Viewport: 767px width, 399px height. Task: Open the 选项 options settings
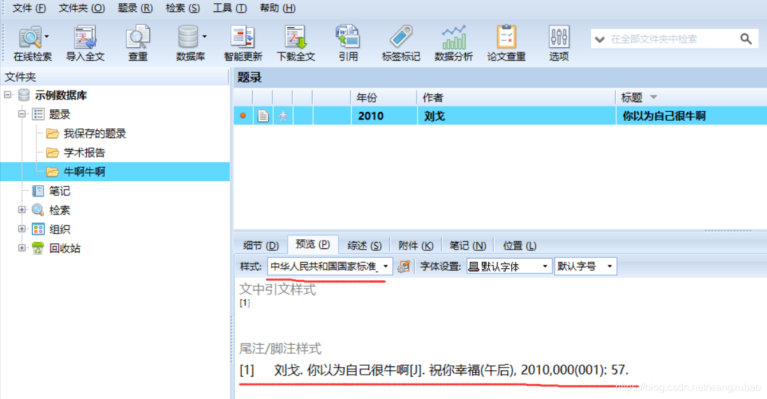559,43
